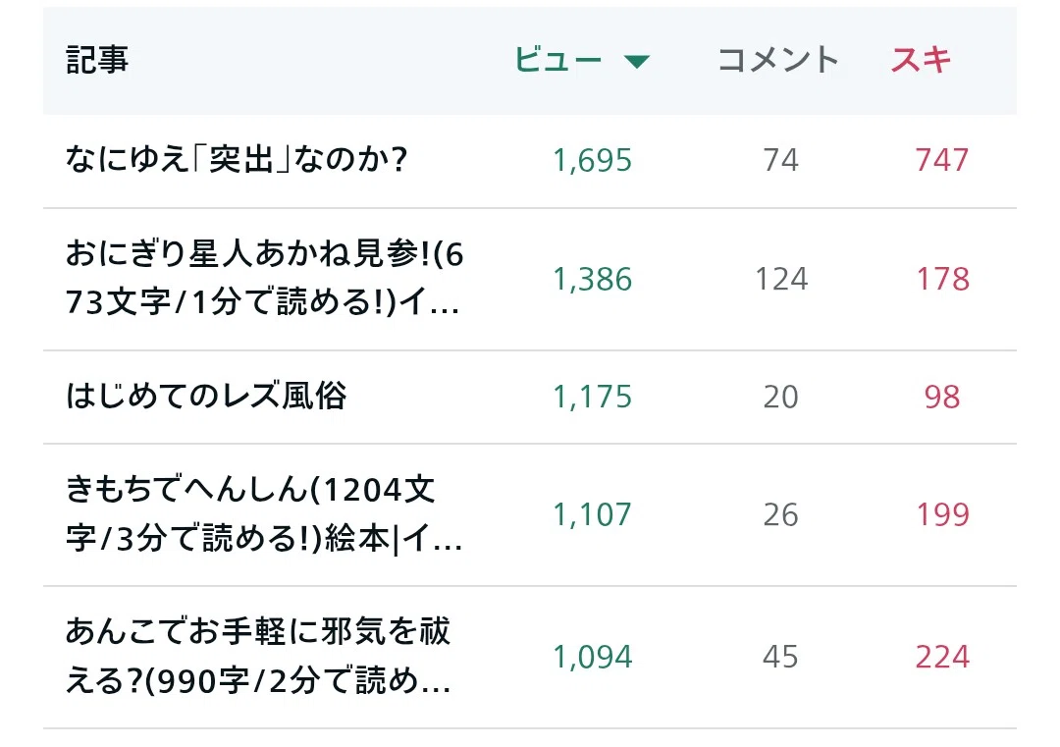Click the ビュー sort arrow icon

[636, 62]
